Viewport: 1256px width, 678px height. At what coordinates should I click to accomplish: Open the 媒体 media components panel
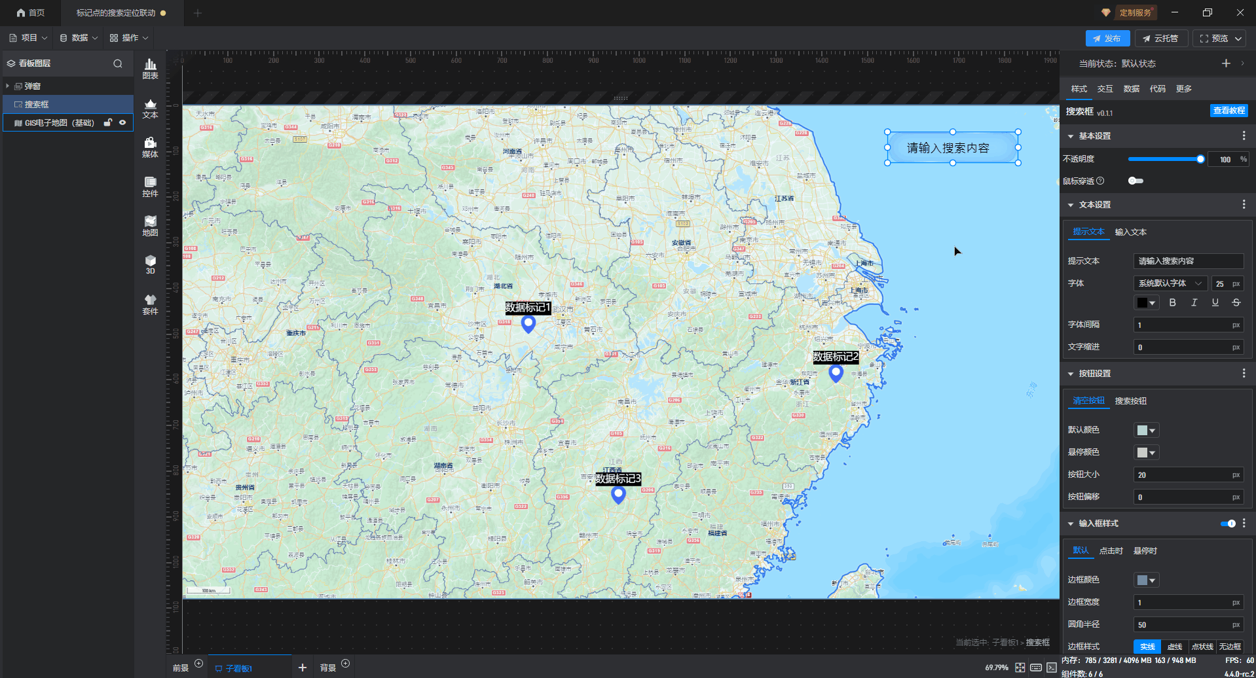pyautogui.click(x=150, y=147)
